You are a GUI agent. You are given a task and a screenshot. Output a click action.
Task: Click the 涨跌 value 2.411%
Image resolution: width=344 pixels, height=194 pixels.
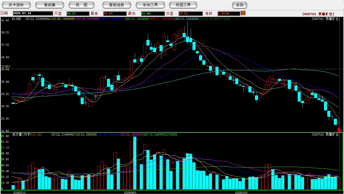(x=228, y=13)
